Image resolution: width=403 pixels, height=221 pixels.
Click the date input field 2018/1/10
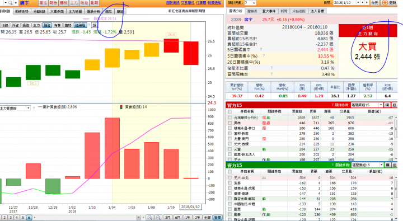click(345, 3)
